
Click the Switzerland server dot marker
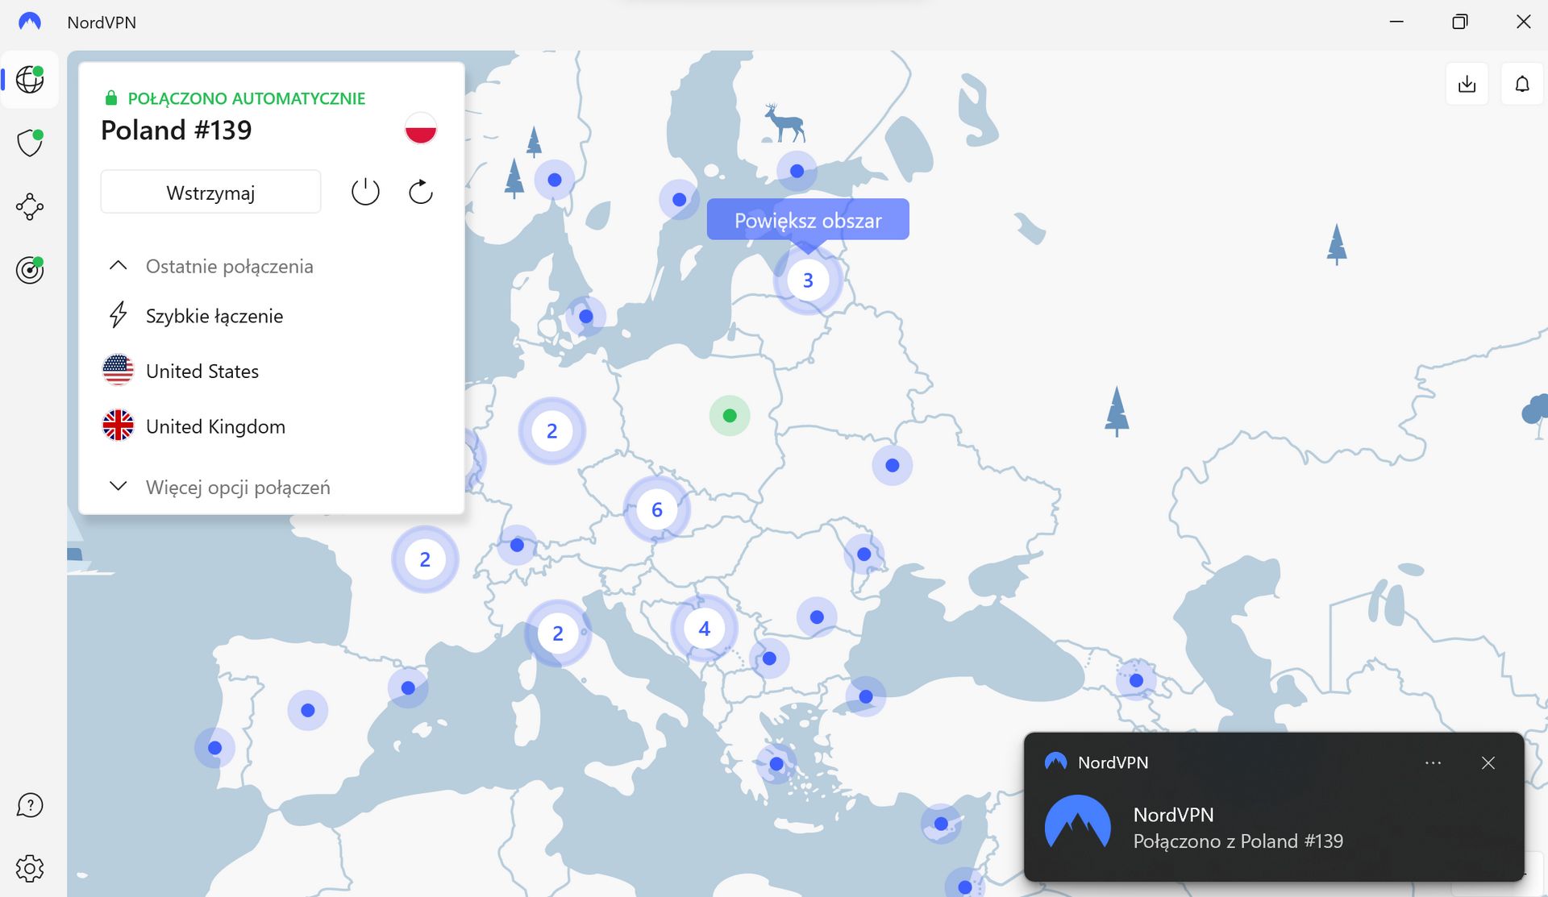(518, 546)
